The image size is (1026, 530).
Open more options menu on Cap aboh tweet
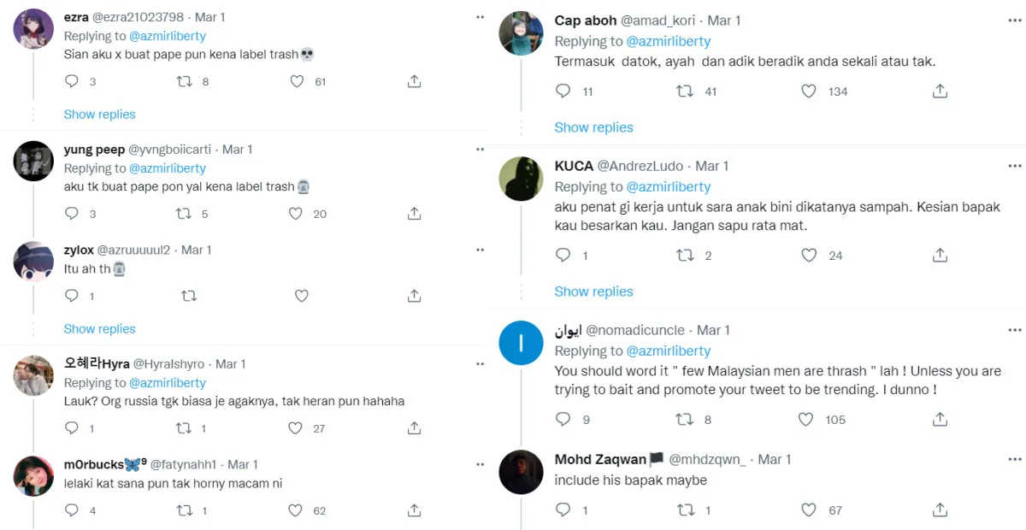pos(1013,20)
